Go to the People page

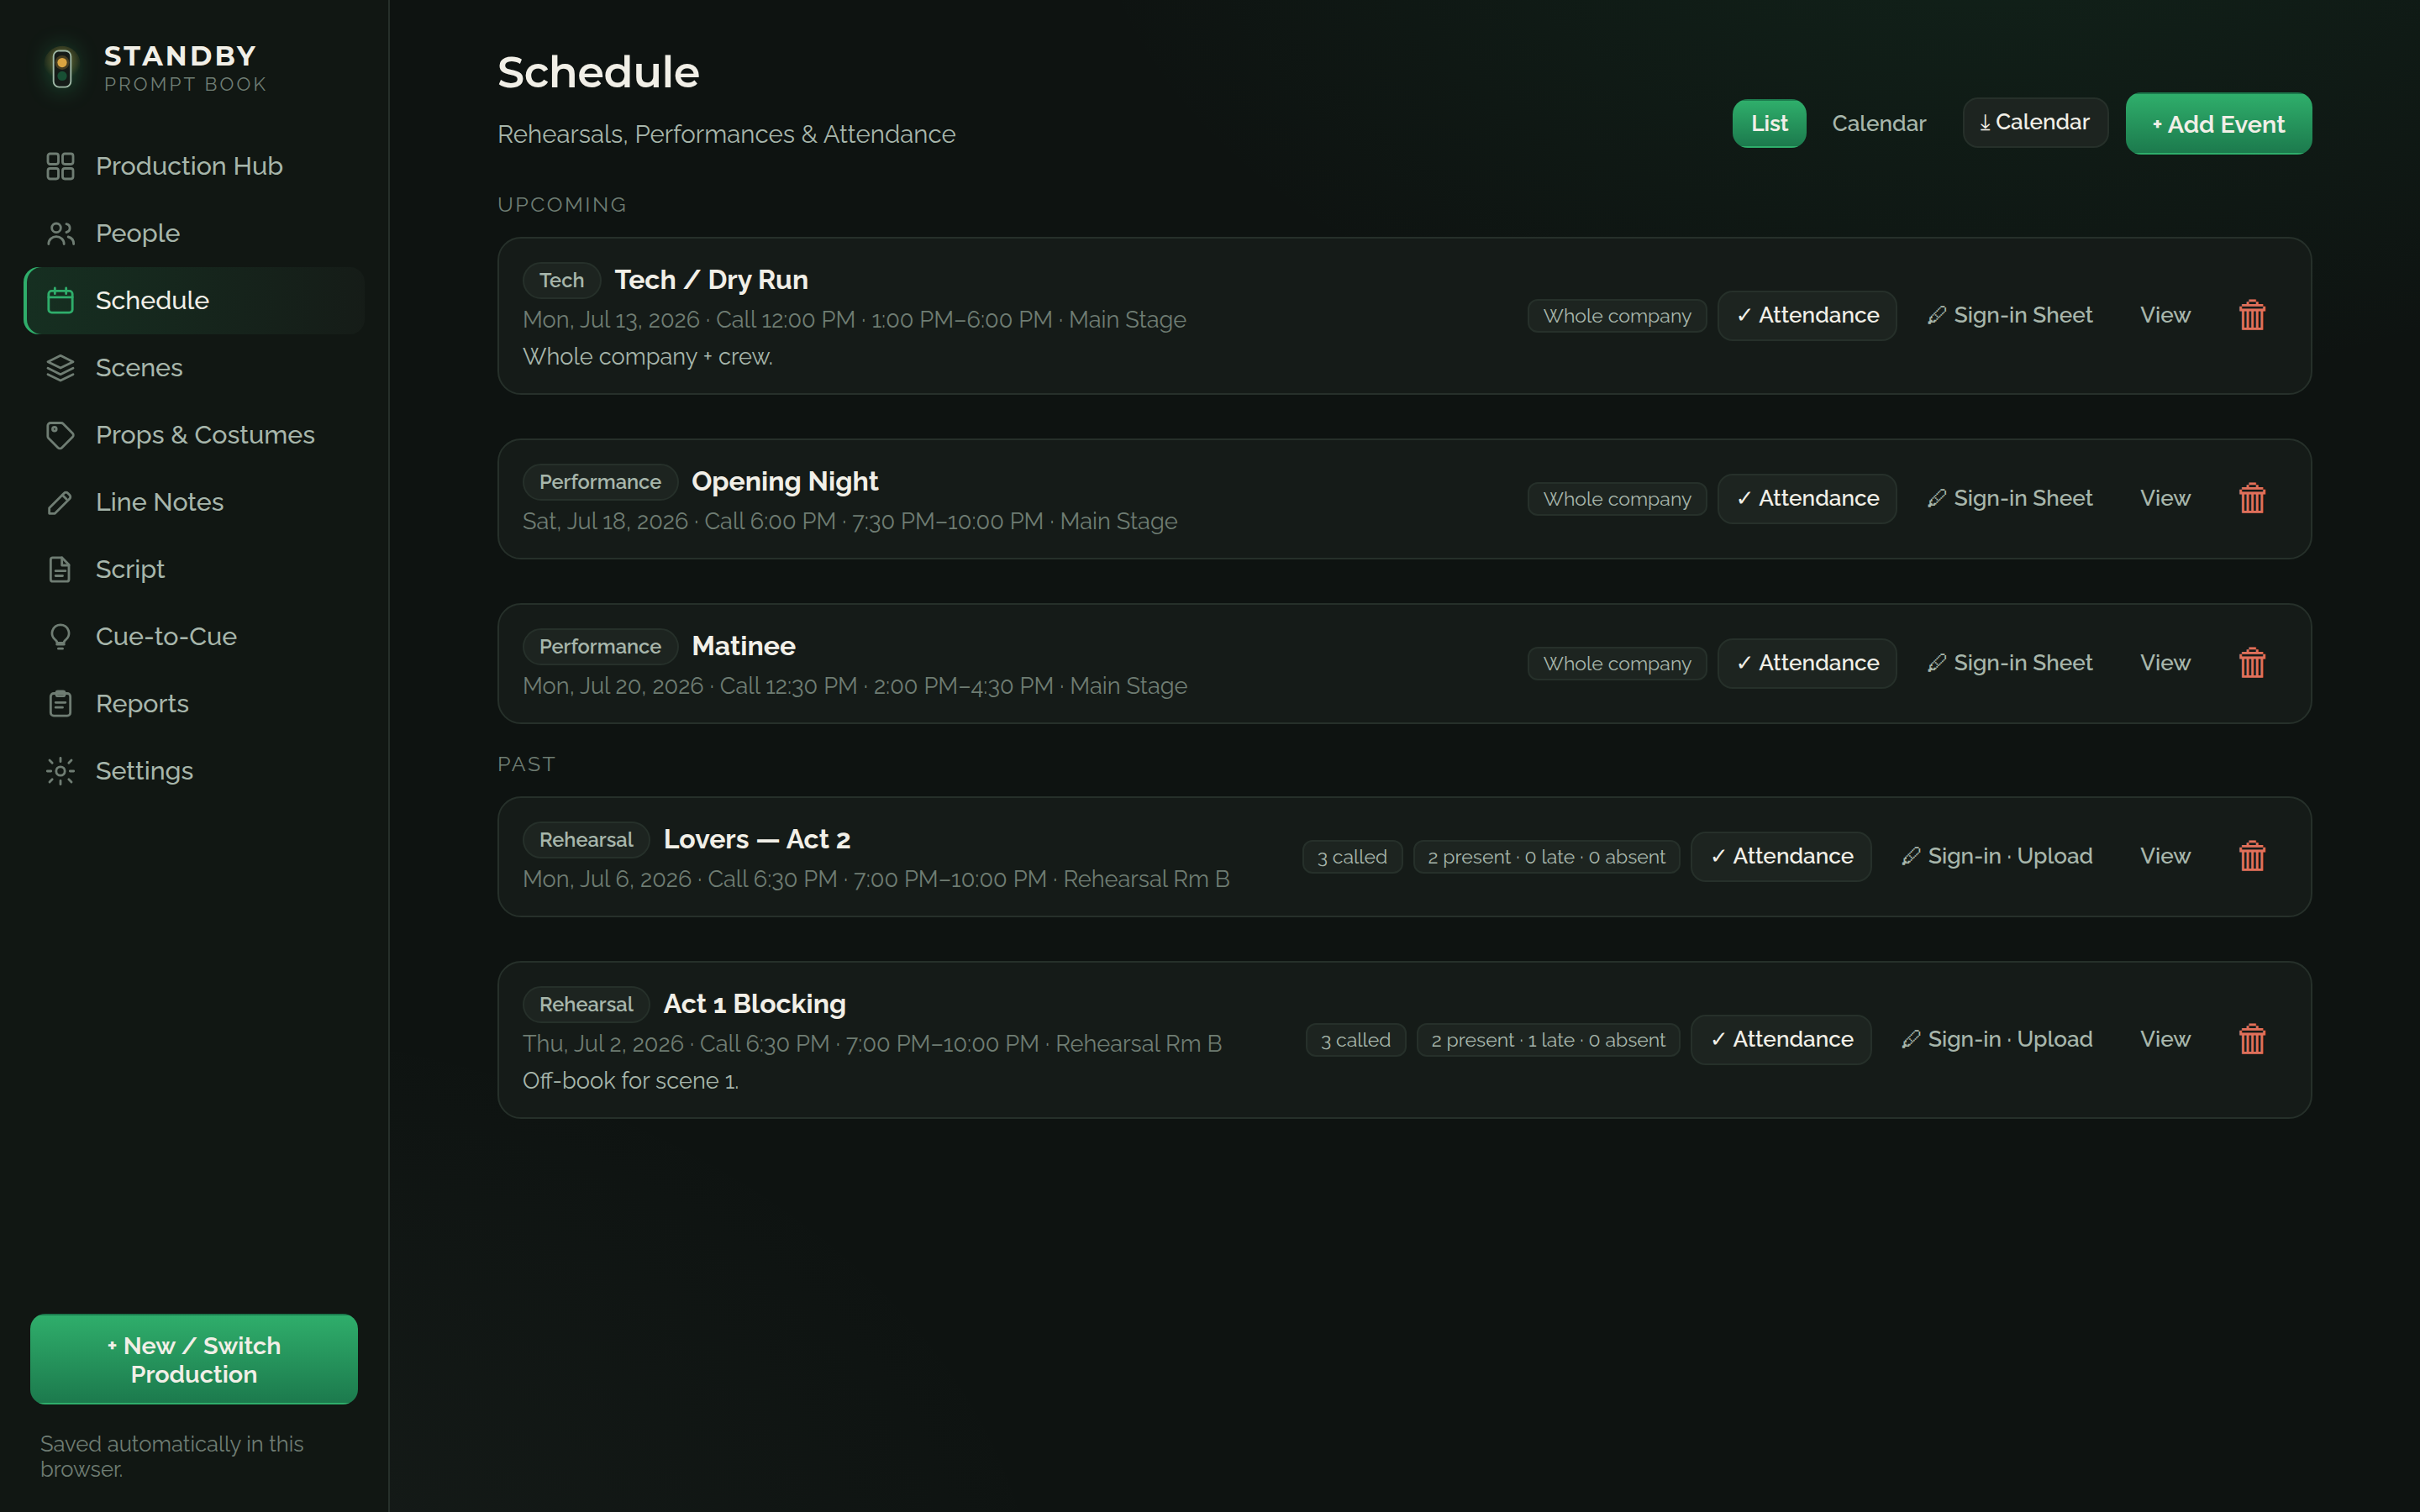(194, 233)
